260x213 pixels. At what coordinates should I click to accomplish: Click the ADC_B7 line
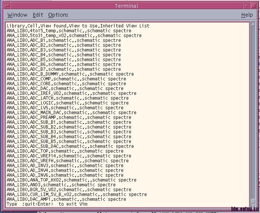64,69
